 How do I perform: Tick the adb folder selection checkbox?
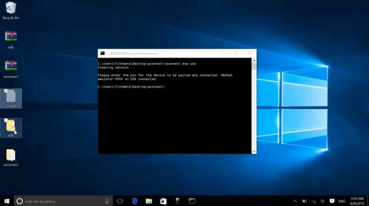coord(6,120)
